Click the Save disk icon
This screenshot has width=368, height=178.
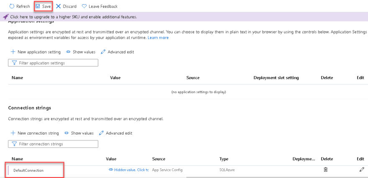(38, 6)
